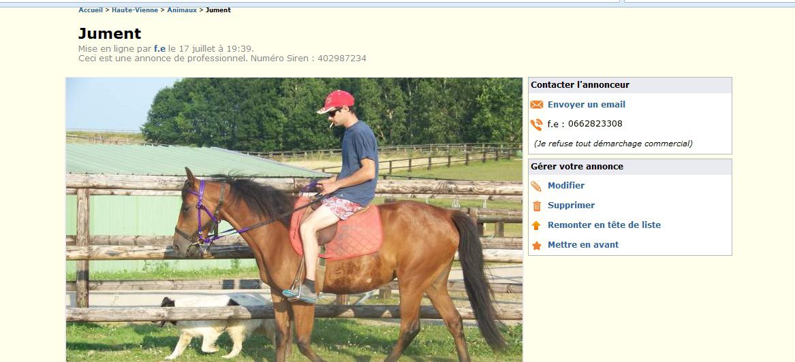795x362 pixels.
Task: Click the orange envelope email icon
Action: 536,105
